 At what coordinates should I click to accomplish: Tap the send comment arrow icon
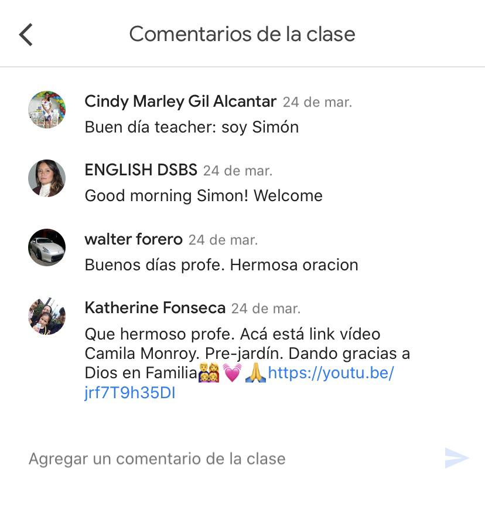pyautogui.click(x=456, y=458)
